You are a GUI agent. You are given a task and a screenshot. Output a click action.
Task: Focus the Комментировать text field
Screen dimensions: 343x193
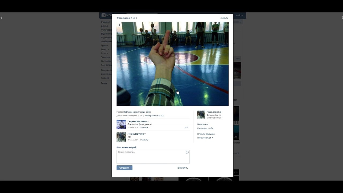coord(153,157)
